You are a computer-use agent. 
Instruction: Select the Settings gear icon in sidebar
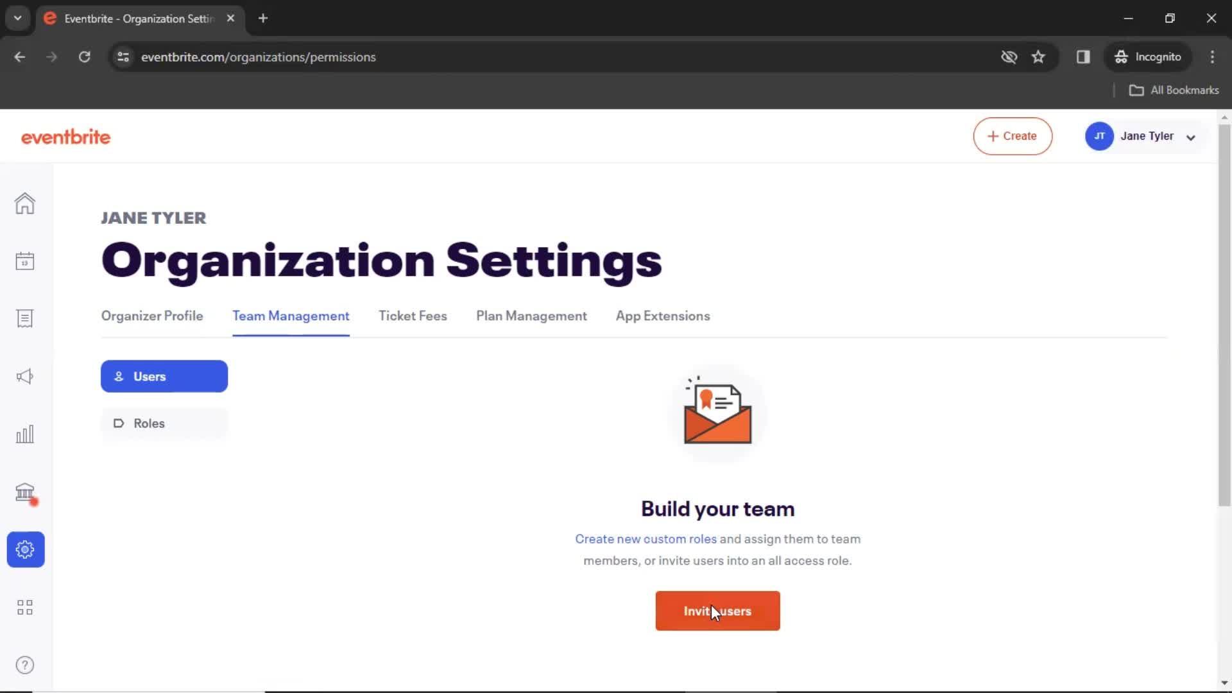[x=24, y=549]
